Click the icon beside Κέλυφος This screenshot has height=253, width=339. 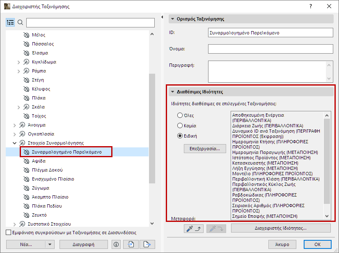click(x=26, y=89)
